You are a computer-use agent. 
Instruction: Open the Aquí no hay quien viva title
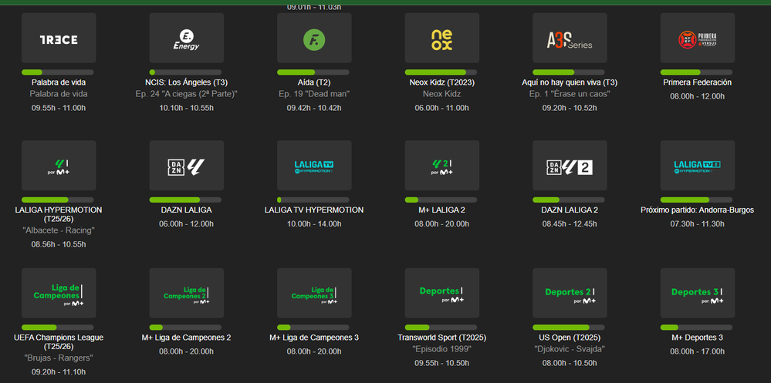coord(570,82)
